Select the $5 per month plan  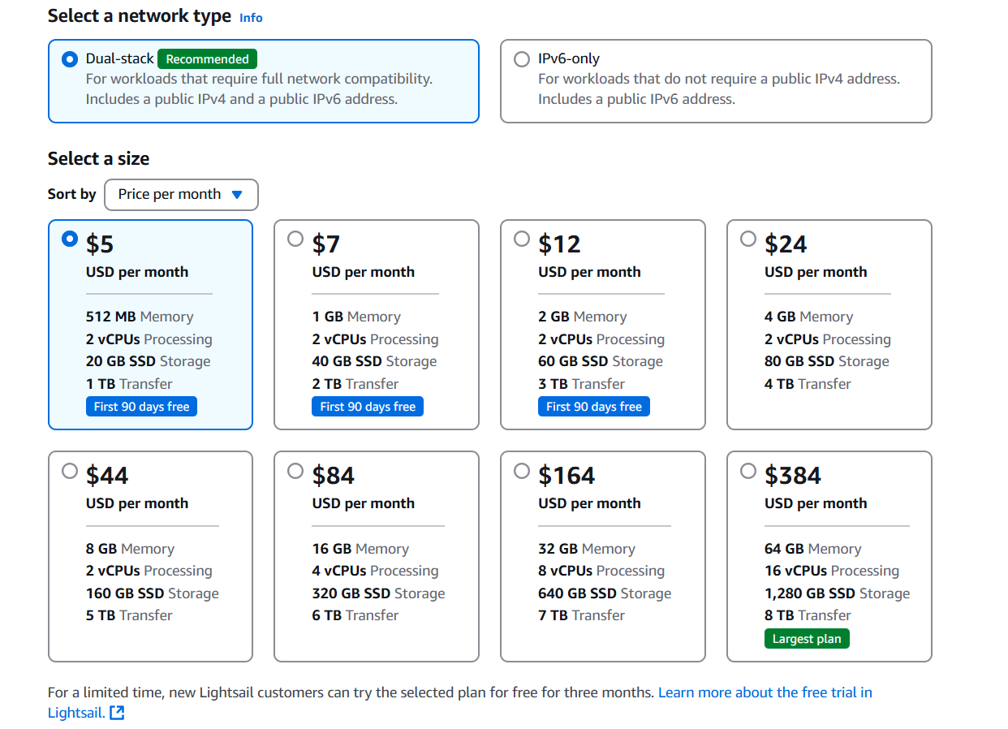pyautogui.click(x=70, y=239)
